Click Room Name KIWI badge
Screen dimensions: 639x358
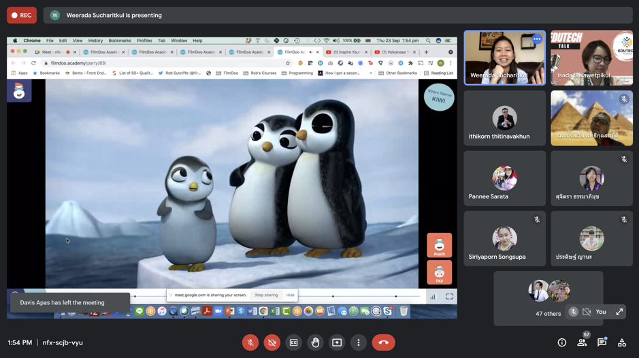(439, 97)
